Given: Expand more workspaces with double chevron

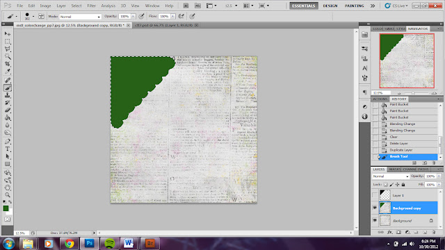Looking at the screenshot, I should [373, 6].
